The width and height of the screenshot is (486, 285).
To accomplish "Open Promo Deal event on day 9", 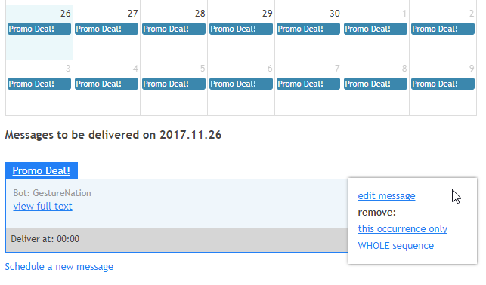I will (x=443, y=84).
